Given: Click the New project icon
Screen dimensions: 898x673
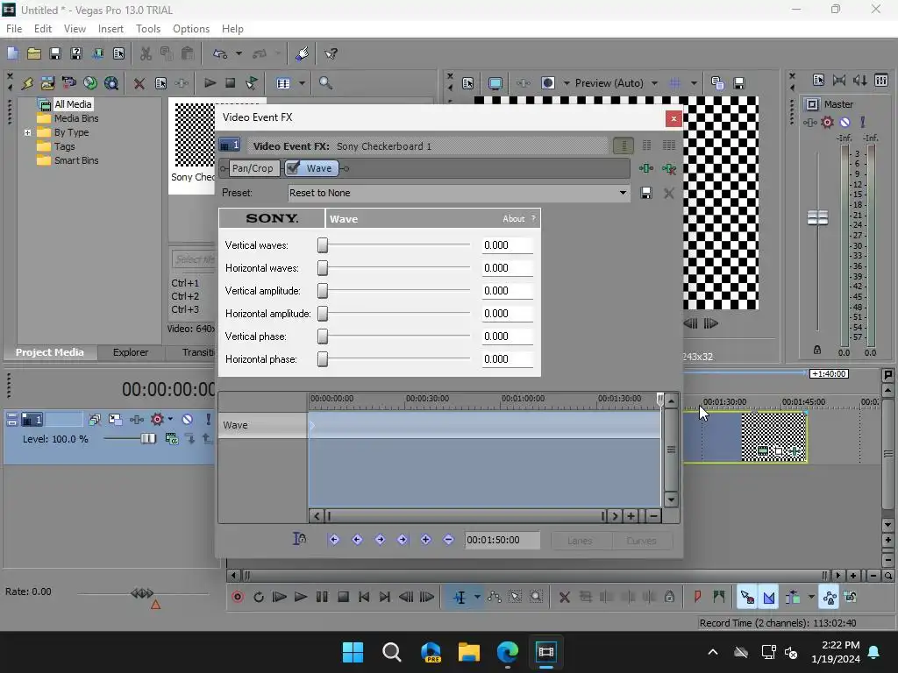Looking at the screenshot, I should click(x=12, y=53).
